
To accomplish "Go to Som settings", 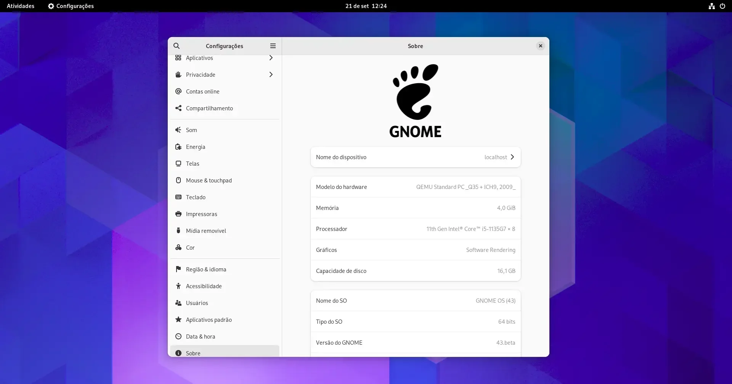I will [225, 130].
